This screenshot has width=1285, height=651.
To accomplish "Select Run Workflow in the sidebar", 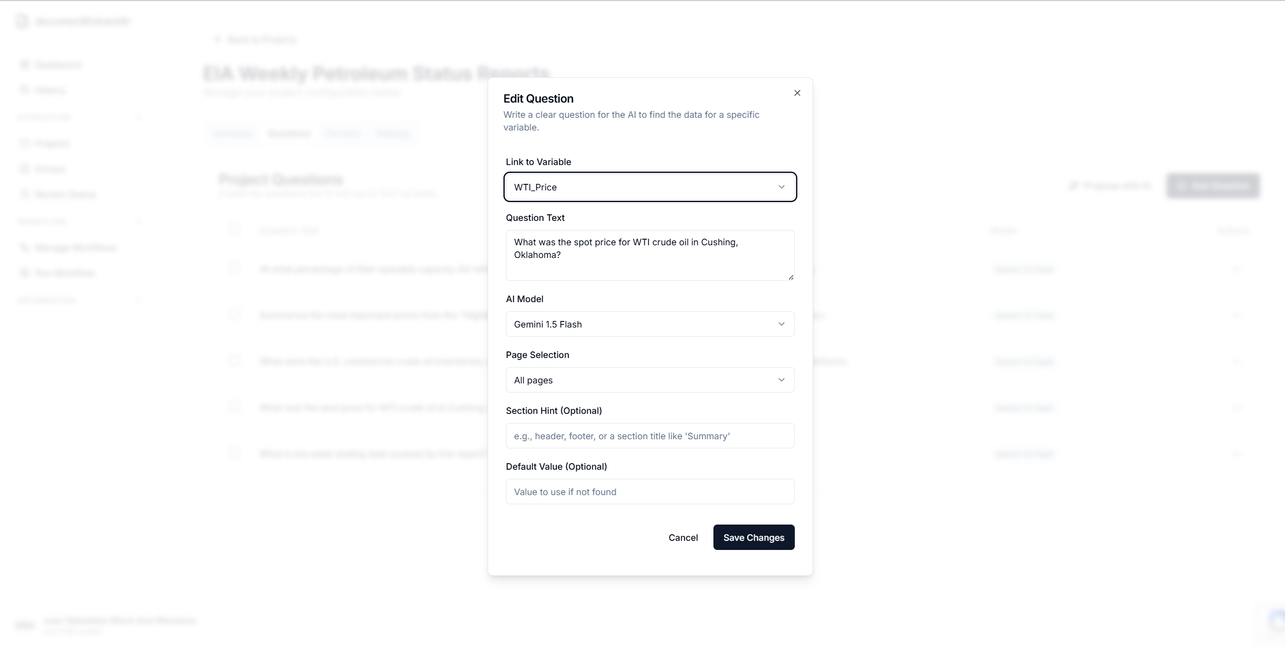I will point(63,273).
